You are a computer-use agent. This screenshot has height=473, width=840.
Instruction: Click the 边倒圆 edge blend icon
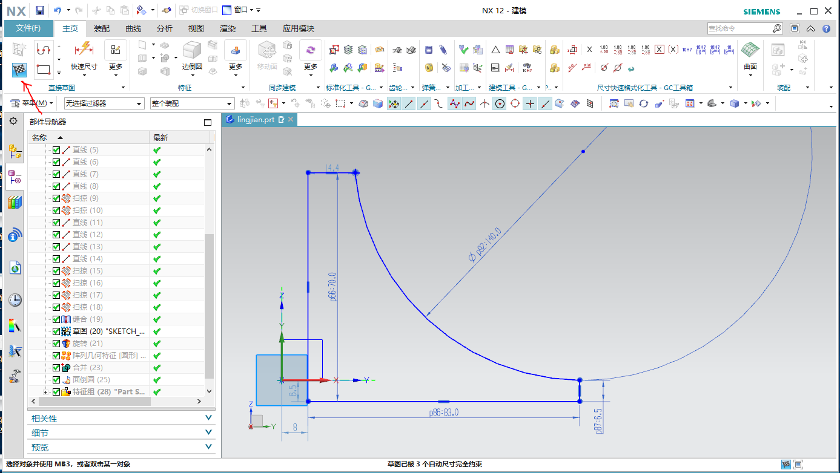[x=193, y=50]
